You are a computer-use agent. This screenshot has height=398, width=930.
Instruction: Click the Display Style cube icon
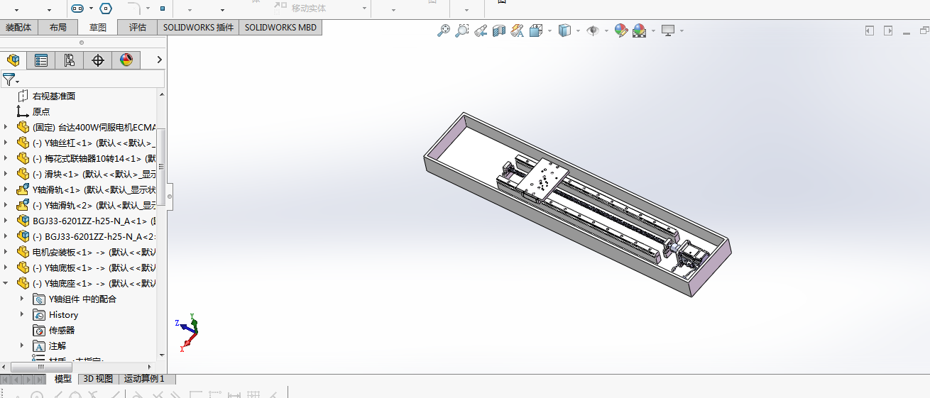564,31
